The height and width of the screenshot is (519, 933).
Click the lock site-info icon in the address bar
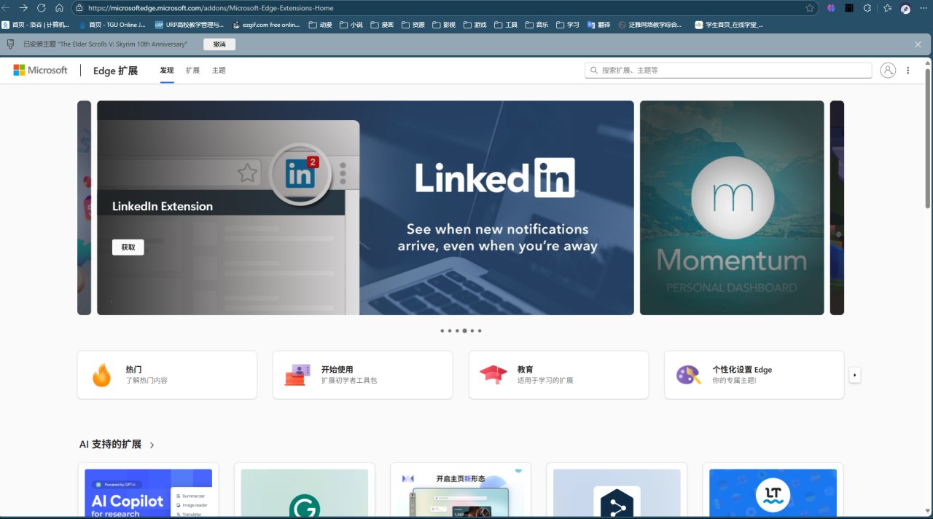click(79, 8)
